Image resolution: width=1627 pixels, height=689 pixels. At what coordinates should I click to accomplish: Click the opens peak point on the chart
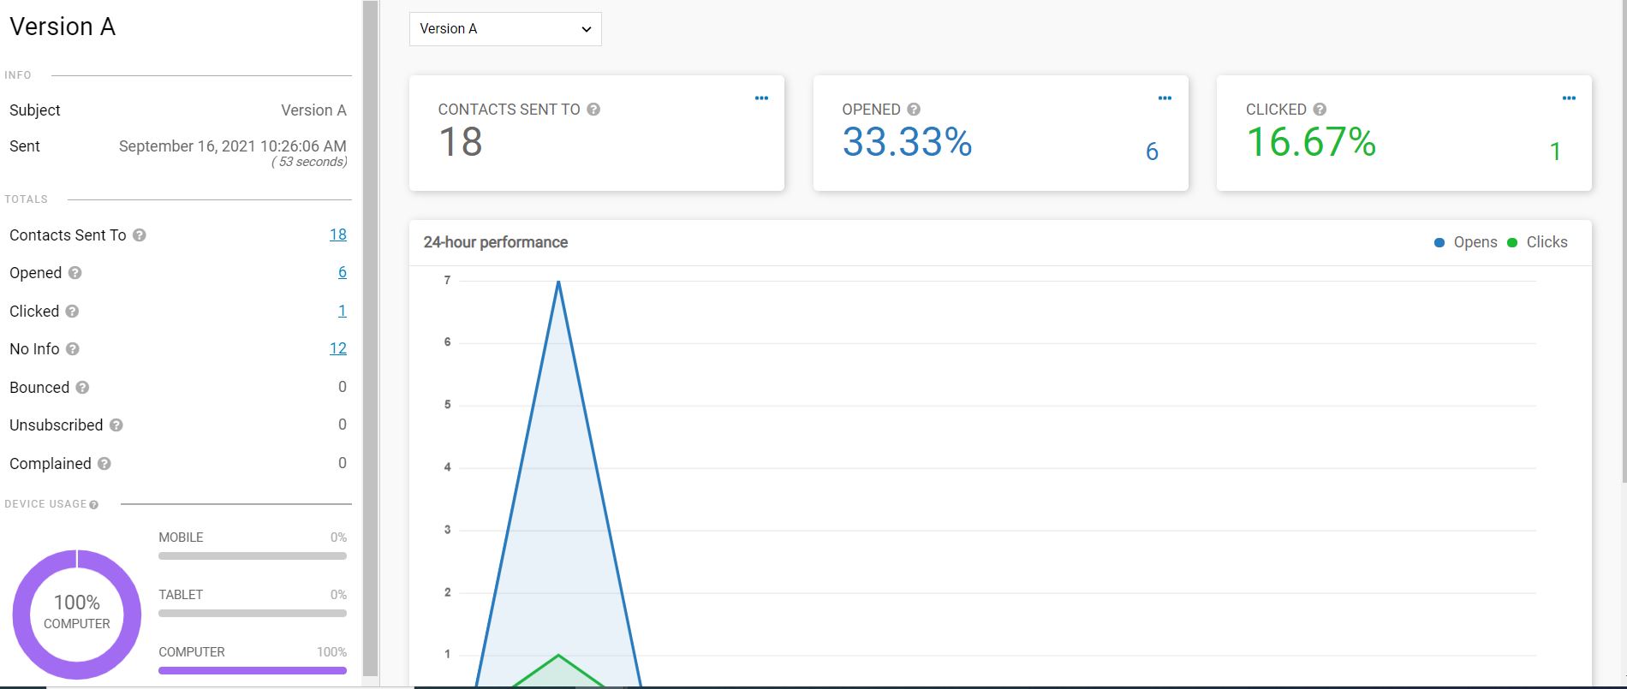pyautogui.click(x=558, y=281)
